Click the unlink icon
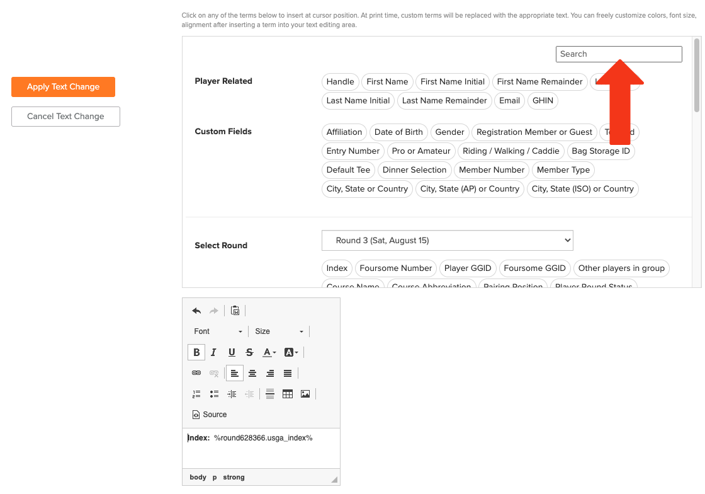The image size is (705, 494). tap(214, 373)
